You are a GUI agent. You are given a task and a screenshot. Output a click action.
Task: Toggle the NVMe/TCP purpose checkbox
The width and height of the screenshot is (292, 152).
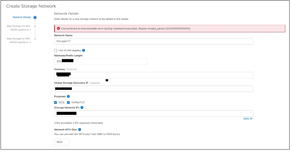point(69,102)
